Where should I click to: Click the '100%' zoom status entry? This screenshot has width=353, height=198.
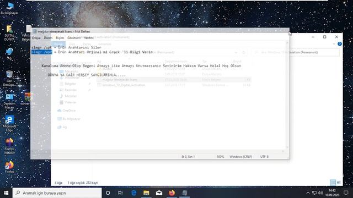[221, 157]
